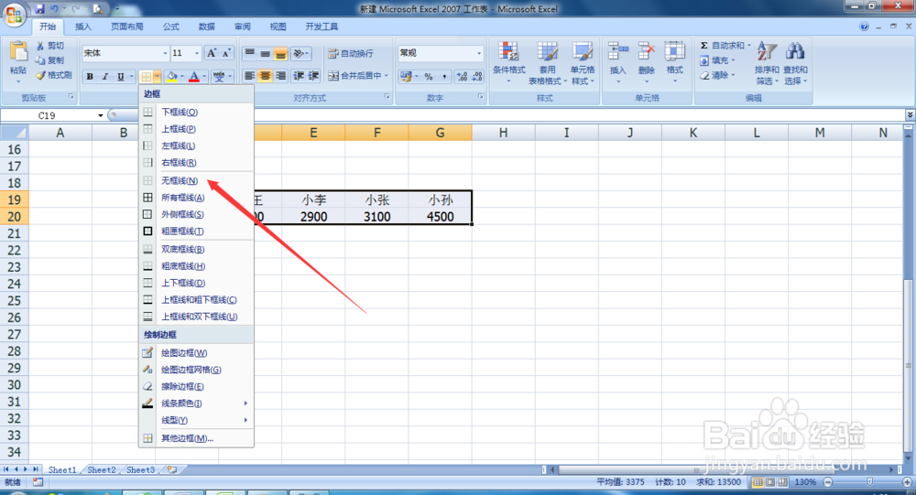Click the Office round button
The height and width of the screenshot is (495, 916).
[x=14, y=15]
